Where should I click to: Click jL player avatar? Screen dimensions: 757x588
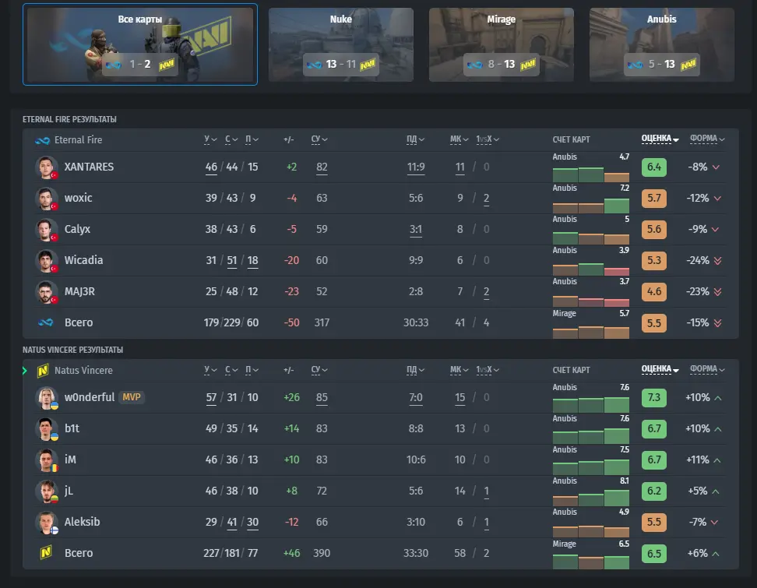(47, 491)
